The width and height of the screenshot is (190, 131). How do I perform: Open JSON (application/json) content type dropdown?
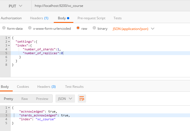(x=133, y=29)
